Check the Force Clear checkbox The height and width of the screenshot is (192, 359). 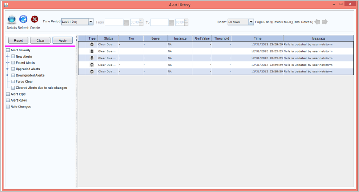click(13, 82)
